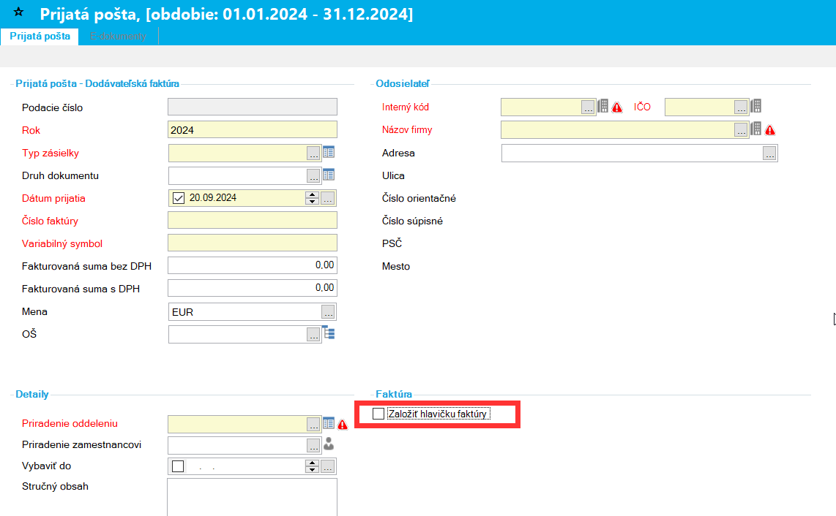The width and height of the screenshot is (836, 516).
Task: Click the ellipsis button in Názov firmy field
Action: [741, 130]
